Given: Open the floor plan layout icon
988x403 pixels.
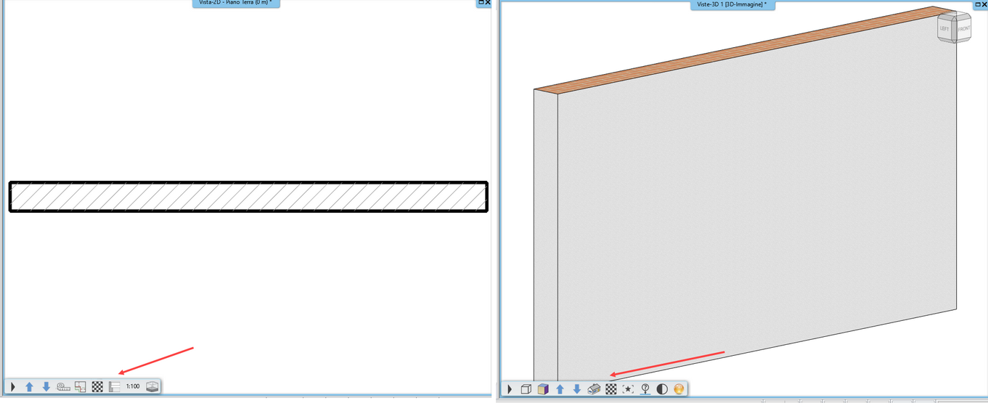Looking at the screenshot, I should [x=81, y=387].
